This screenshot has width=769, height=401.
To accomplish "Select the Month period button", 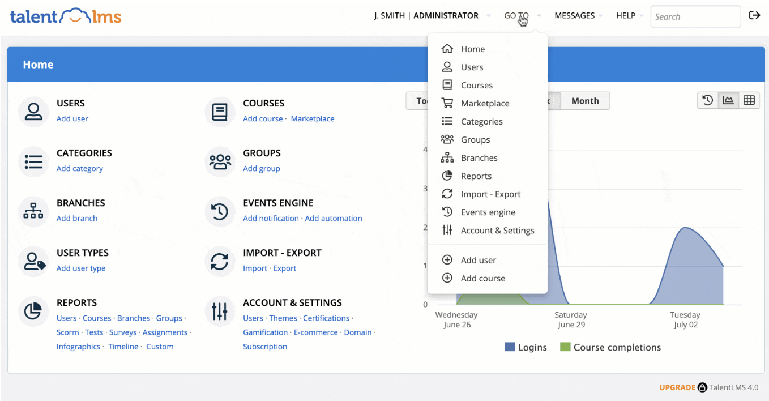I will [x=585, y=101].
